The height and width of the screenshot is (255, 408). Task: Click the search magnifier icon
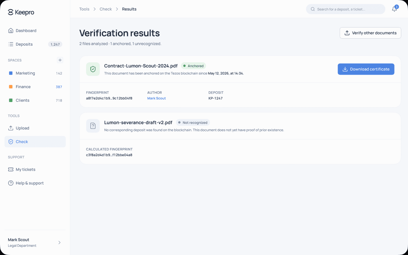coord(313,9)
